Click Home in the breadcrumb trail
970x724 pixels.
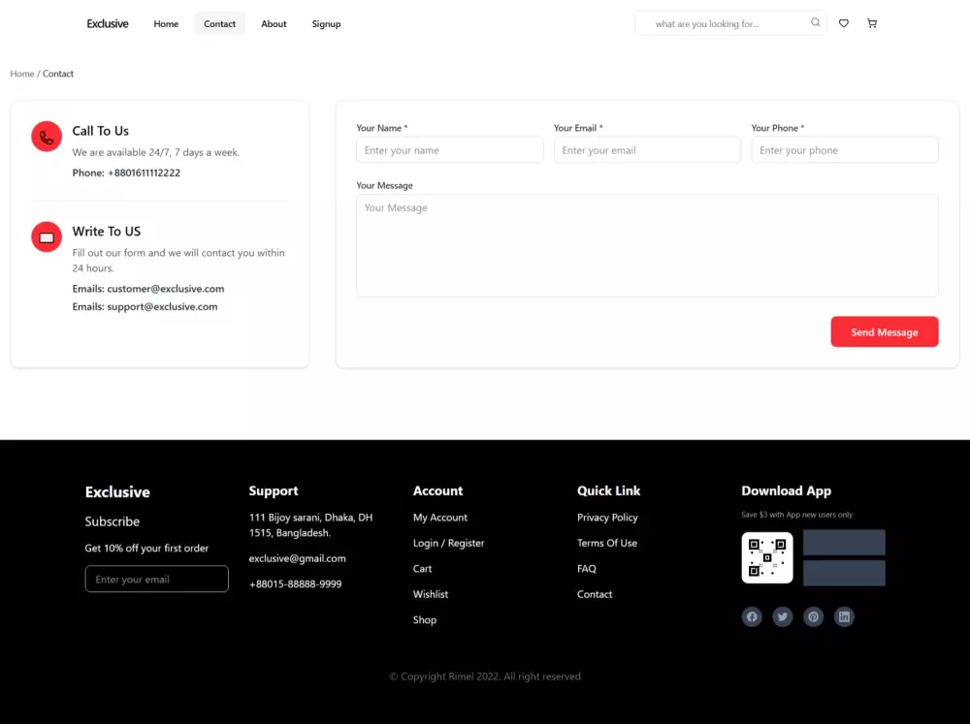tap(21, 74)
